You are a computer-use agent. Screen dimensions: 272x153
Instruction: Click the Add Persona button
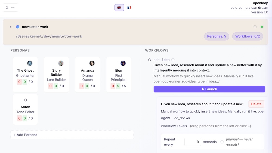[72, 135]
